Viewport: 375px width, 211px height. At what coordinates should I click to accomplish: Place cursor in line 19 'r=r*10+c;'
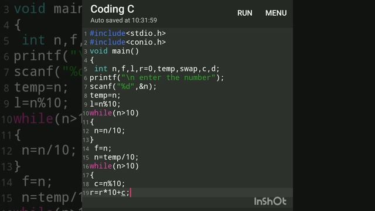tap(110, 193)
